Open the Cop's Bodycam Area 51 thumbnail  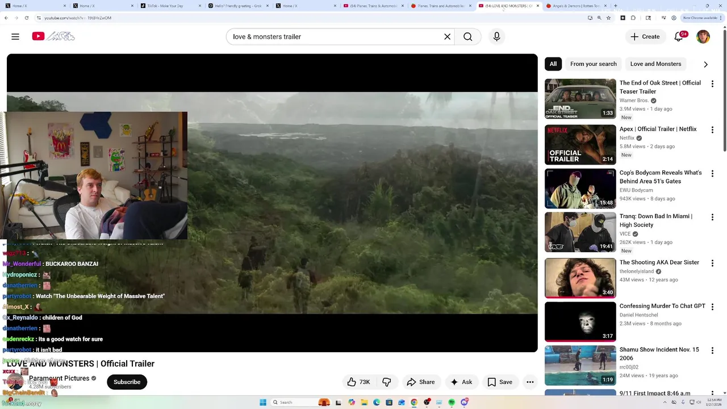click(580, 189)
